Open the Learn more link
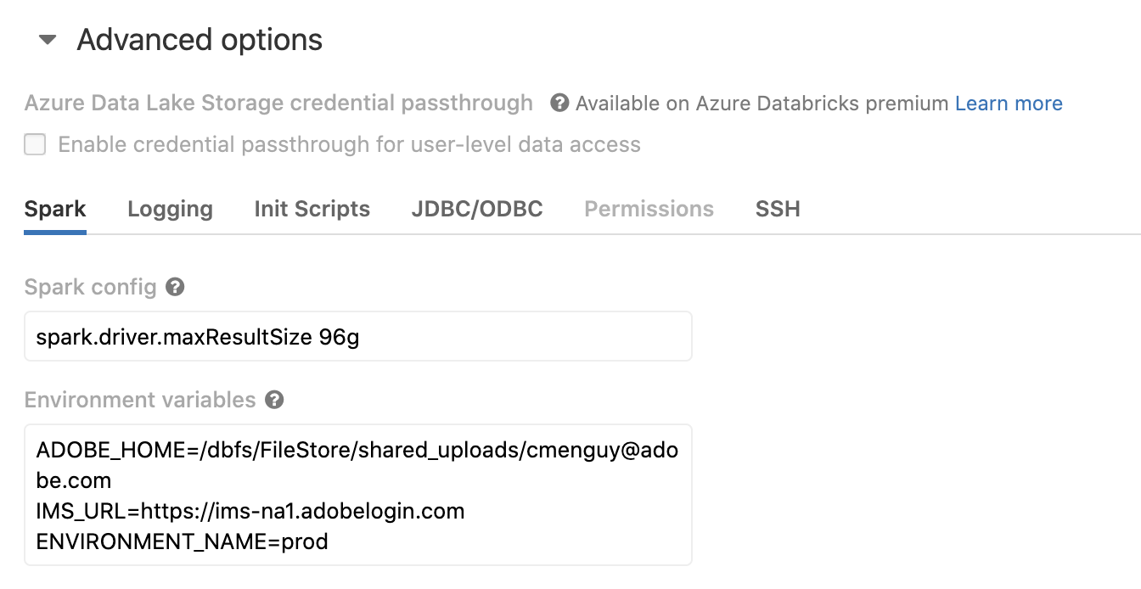 1009,104
